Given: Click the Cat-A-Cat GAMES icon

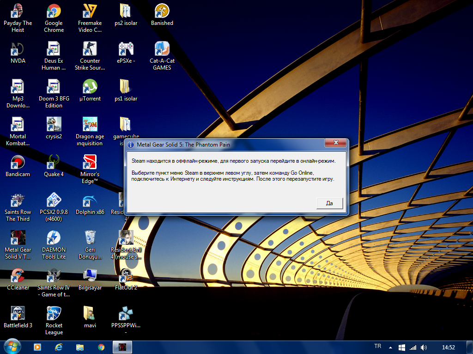Looking at the screenshot, I should coord(162,56).
